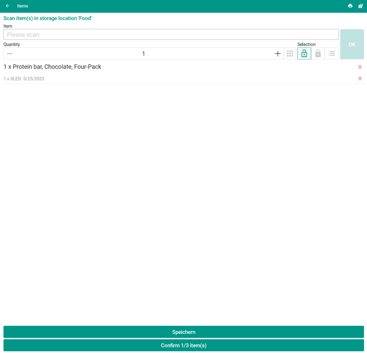Select the Protein bar, Chocolate, Four-Pack row

(x=52, y=67)
